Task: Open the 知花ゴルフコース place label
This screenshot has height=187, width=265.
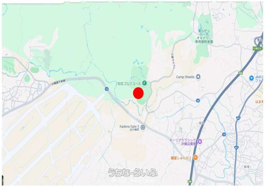Action: tap(129, 84)
